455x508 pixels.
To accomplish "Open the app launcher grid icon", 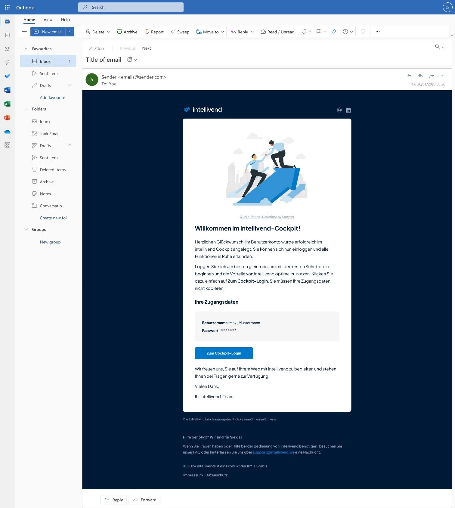I will (x=7, y=7).
